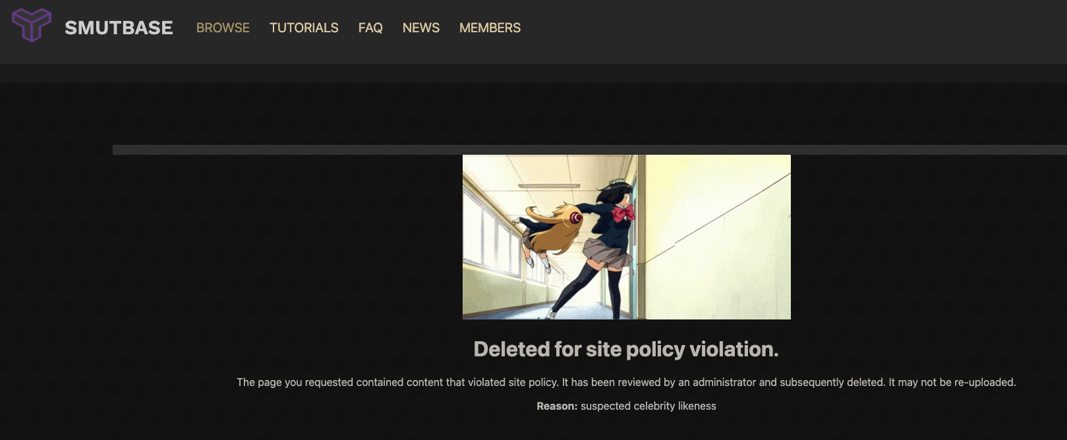Select the 'Deleted for site policy violation.' heading
The image size is (1067, 440).
pyautogui.click(x=626, y=349)
